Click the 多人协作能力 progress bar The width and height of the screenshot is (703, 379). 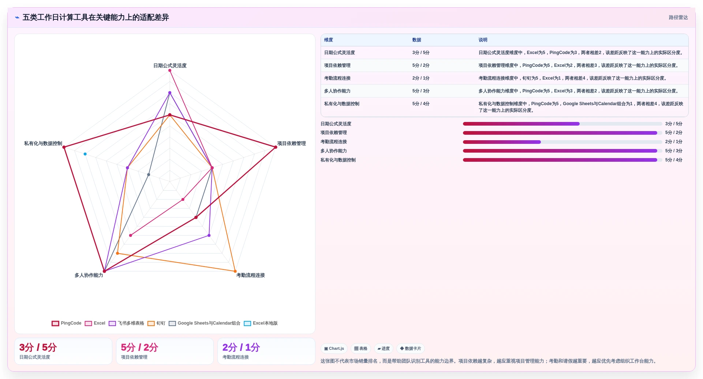562,151
